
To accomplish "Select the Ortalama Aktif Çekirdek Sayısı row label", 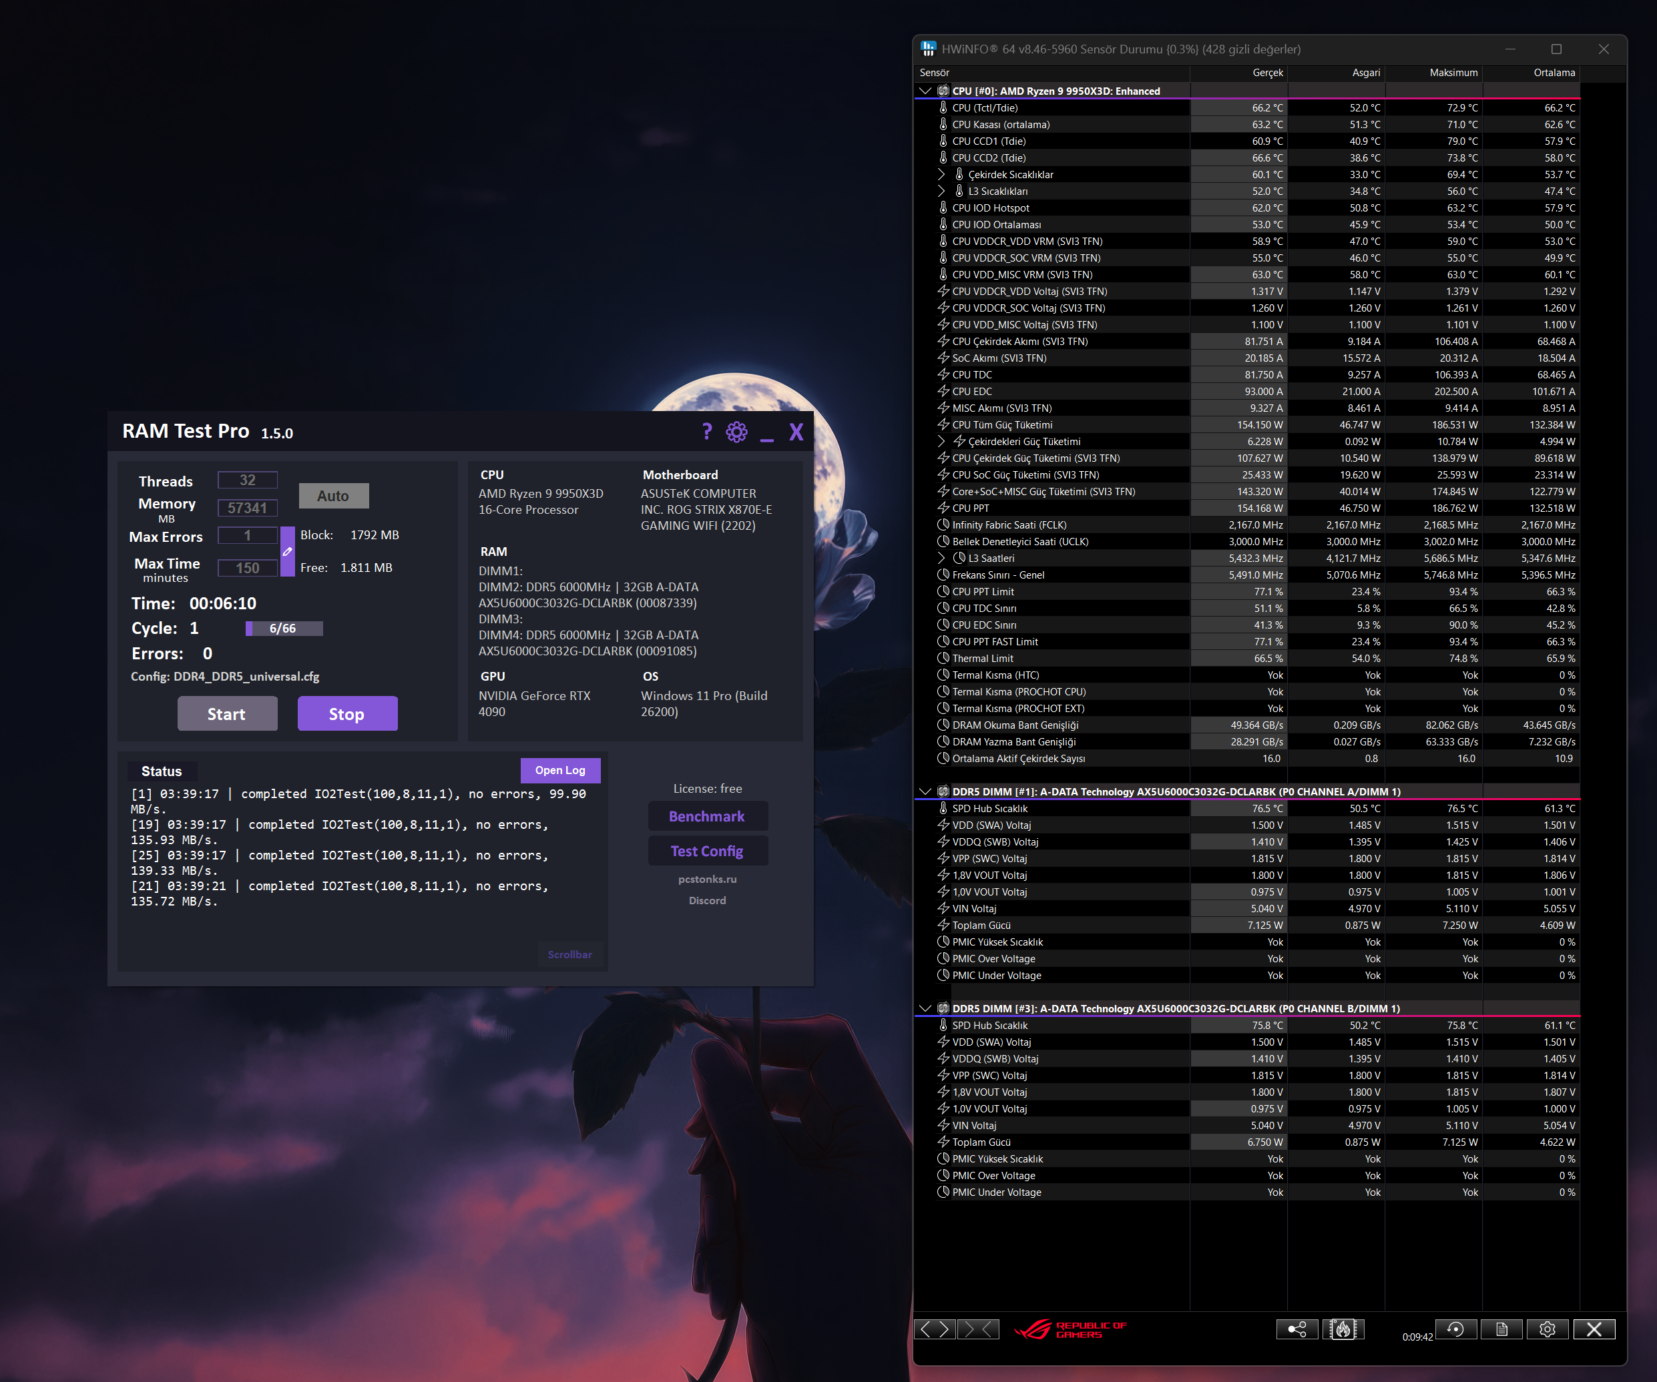I will click(x=1019, y=758).
